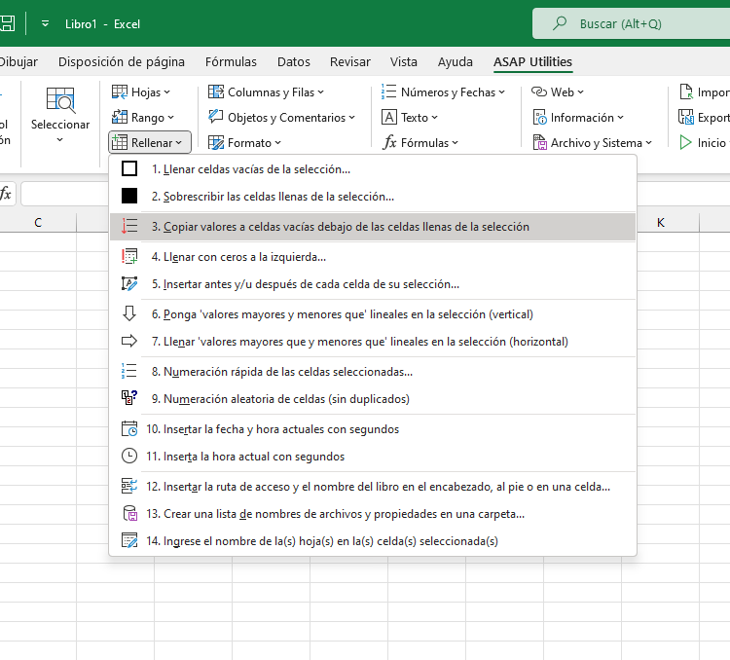Click the save icon in title bar
The width and height of the screenshot is (730, 660).
(7, 23)
